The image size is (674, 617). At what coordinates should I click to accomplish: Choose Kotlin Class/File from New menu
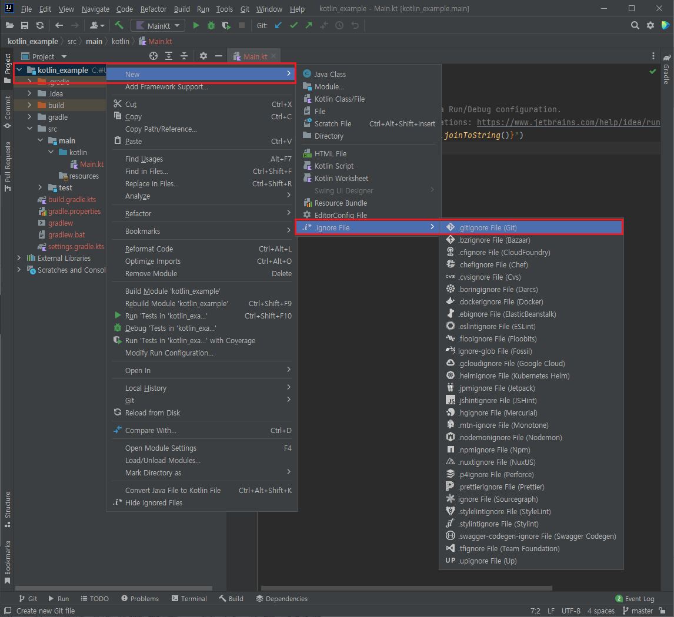(368, 99)
